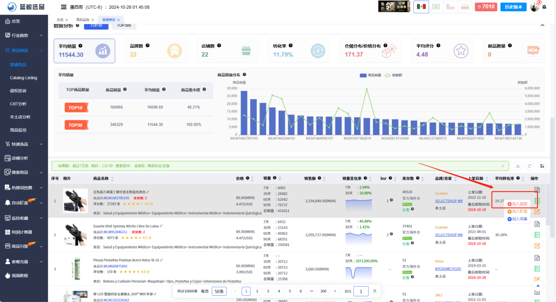
Task: Open CBT分析 in the sidebar
Action: click(x=18, y=104)
